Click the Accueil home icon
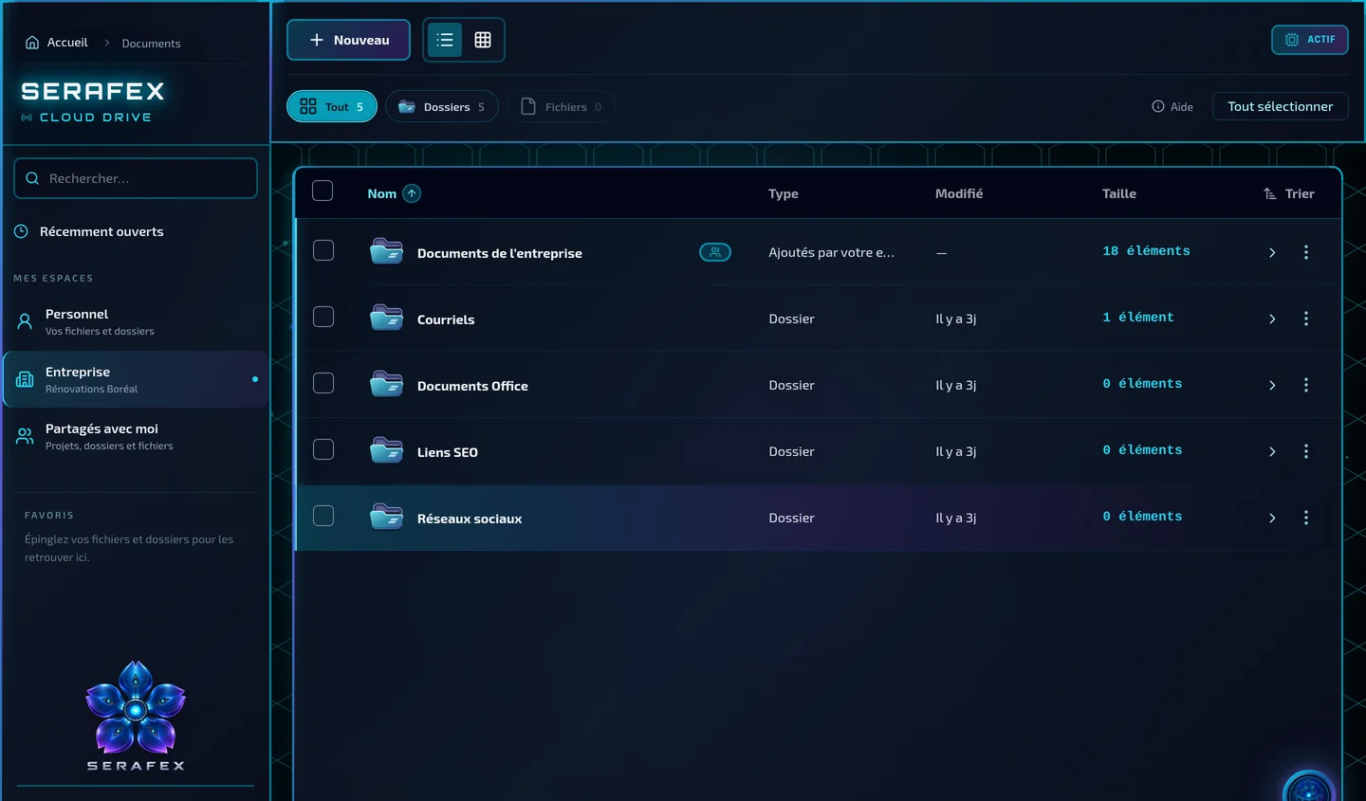The height and width of the screenshot is (801, 1366). pos(32,43)
